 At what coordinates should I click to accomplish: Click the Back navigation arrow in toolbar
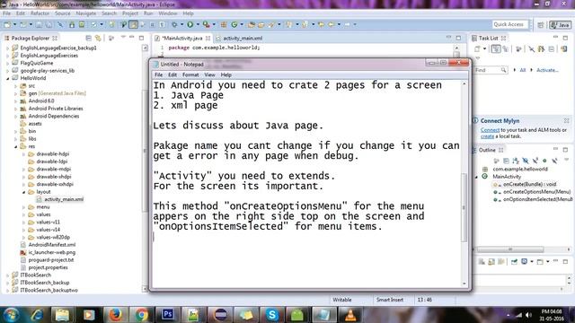point(332,24)
